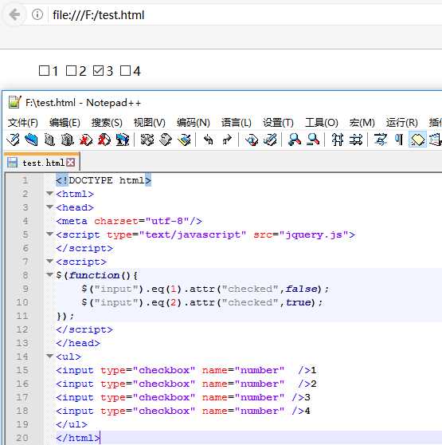Click the </ul> closing tag on line 19
Screen dimensions: 442x445
pos(72,424)
